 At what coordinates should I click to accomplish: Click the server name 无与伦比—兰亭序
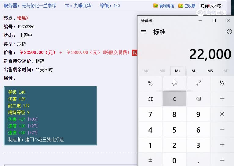point(39,6)
